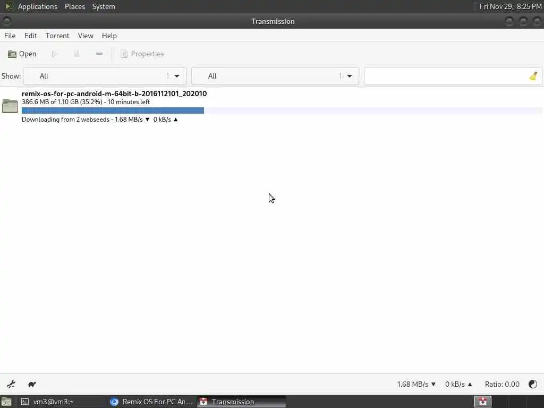Open torrent Properties from toolbar
The height and width of the screenshot is (408, 544).
point(142,54)
